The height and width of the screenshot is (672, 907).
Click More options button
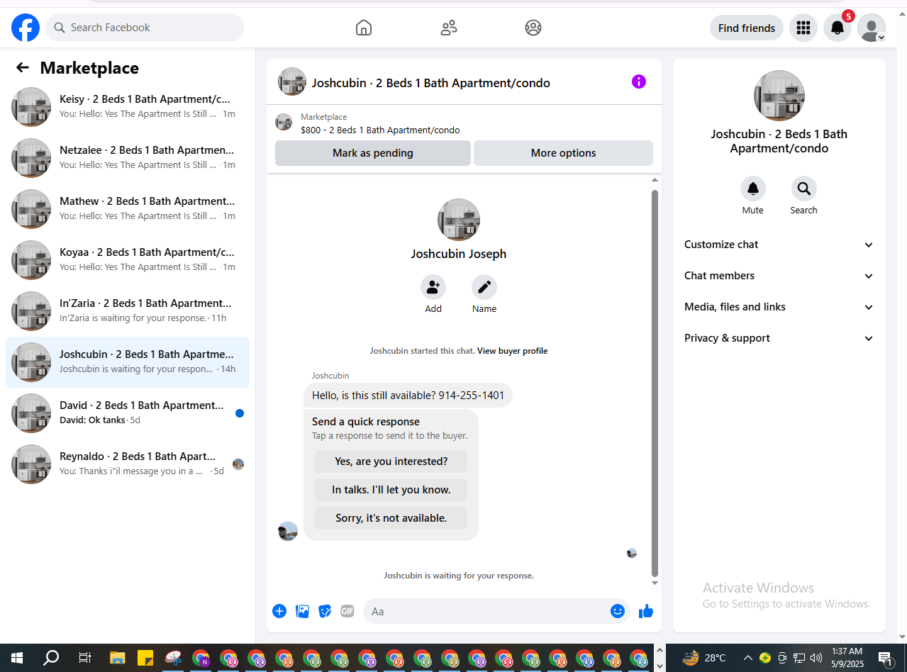point(563,153)
